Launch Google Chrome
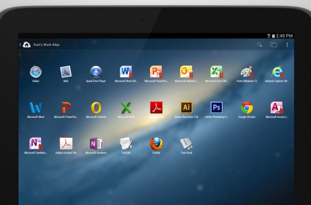This screenshot has width=311, height=205. (246, 108)
